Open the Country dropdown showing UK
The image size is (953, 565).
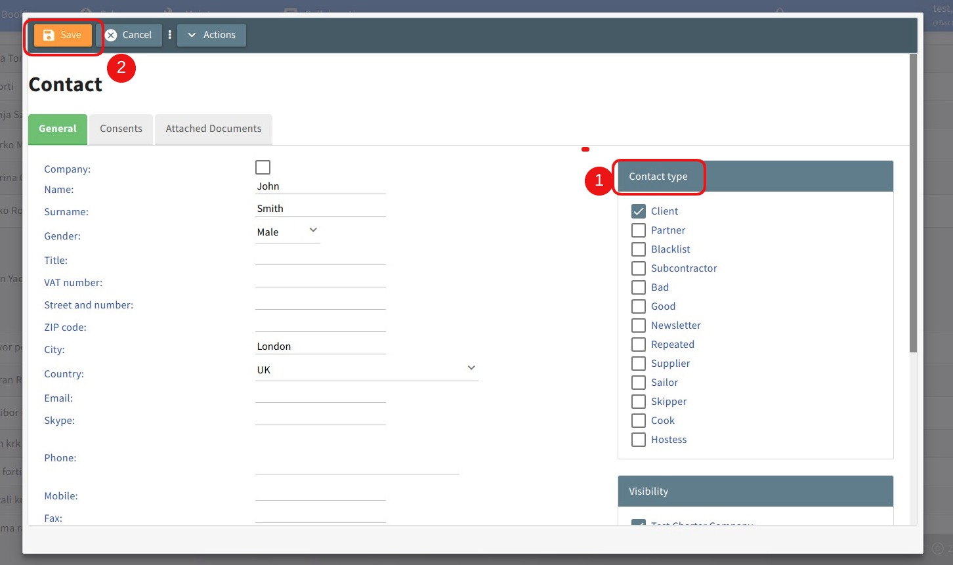pyautogui.click(x=366, y=370)
